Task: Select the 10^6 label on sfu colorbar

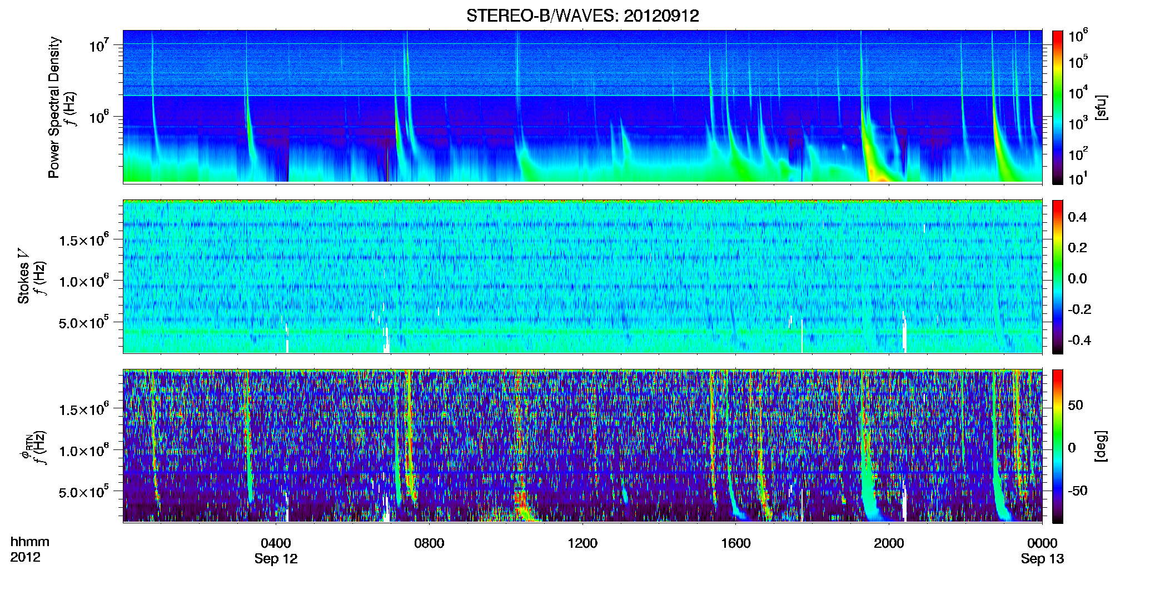Action: [1078, 36]
